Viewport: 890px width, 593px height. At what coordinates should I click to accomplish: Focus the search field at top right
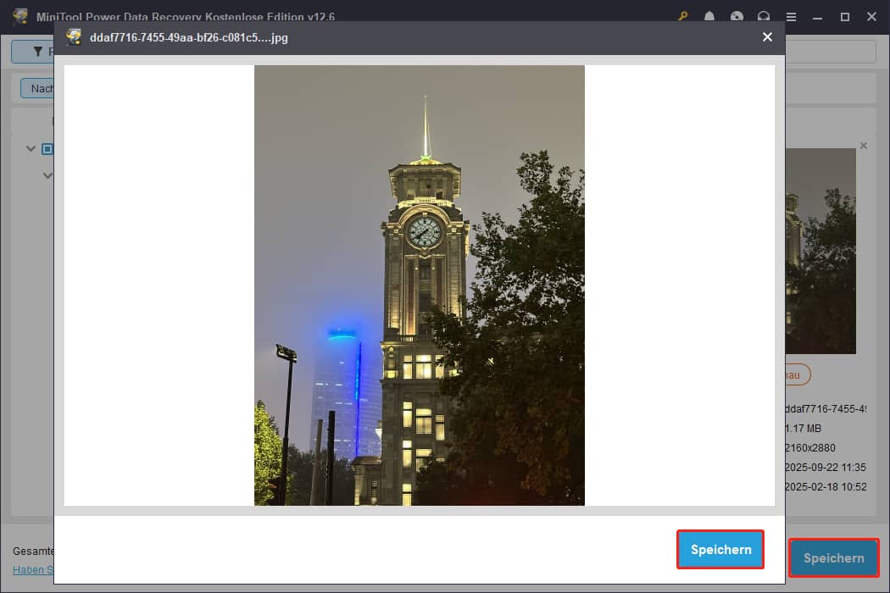831,52
